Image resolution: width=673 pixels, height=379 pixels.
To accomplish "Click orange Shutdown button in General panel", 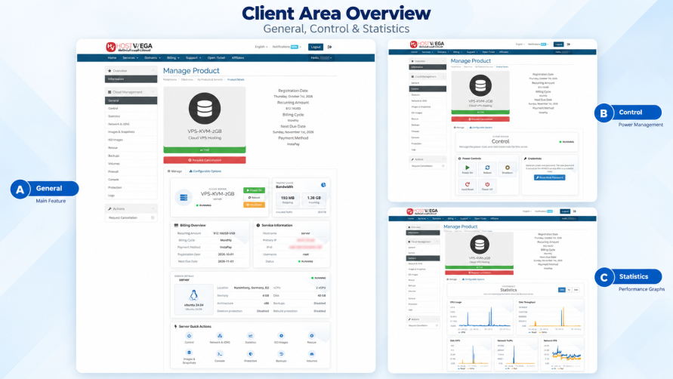I will [254, 205].
